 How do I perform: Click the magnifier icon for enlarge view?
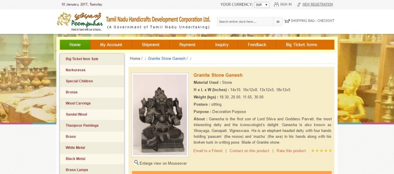click(x=136, y=162)
